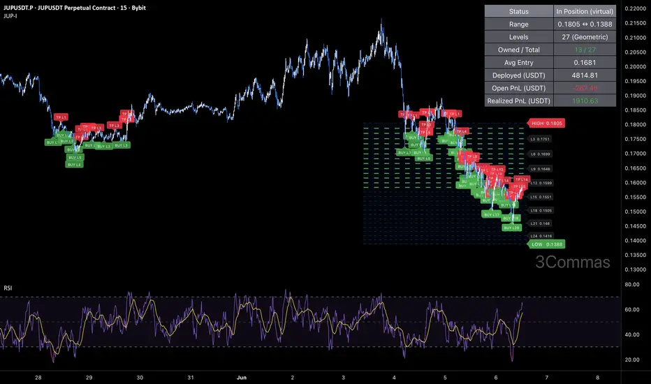Click the 0.13000 price axis label
This screenshot has height=384, width=651.
click(635, 269)
